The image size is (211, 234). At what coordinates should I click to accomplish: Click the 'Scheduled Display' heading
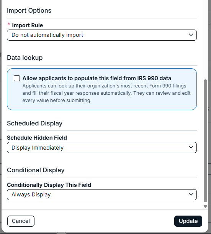click(34, 123)
